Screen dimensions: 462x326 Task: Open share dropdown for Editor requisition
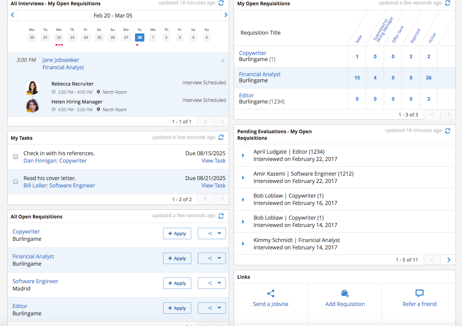coord(212,308)
